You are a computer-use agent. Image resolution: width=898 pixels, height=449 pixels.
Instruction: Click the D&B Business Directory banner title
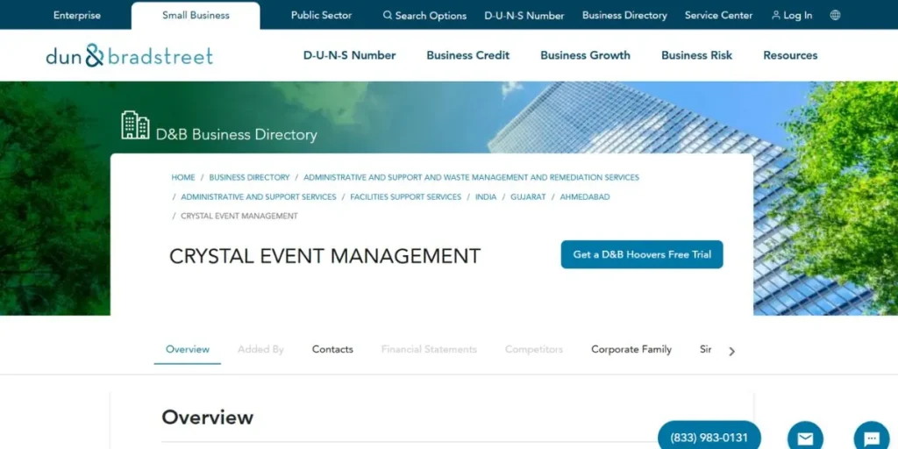point(237,134)
